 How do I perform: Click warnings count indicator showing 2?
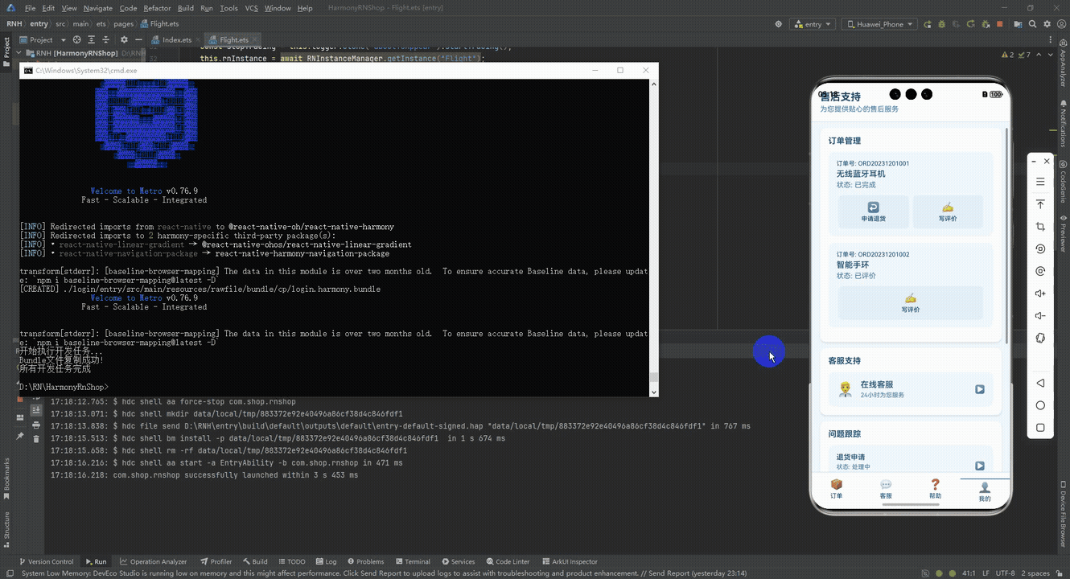click(1007, 55)
